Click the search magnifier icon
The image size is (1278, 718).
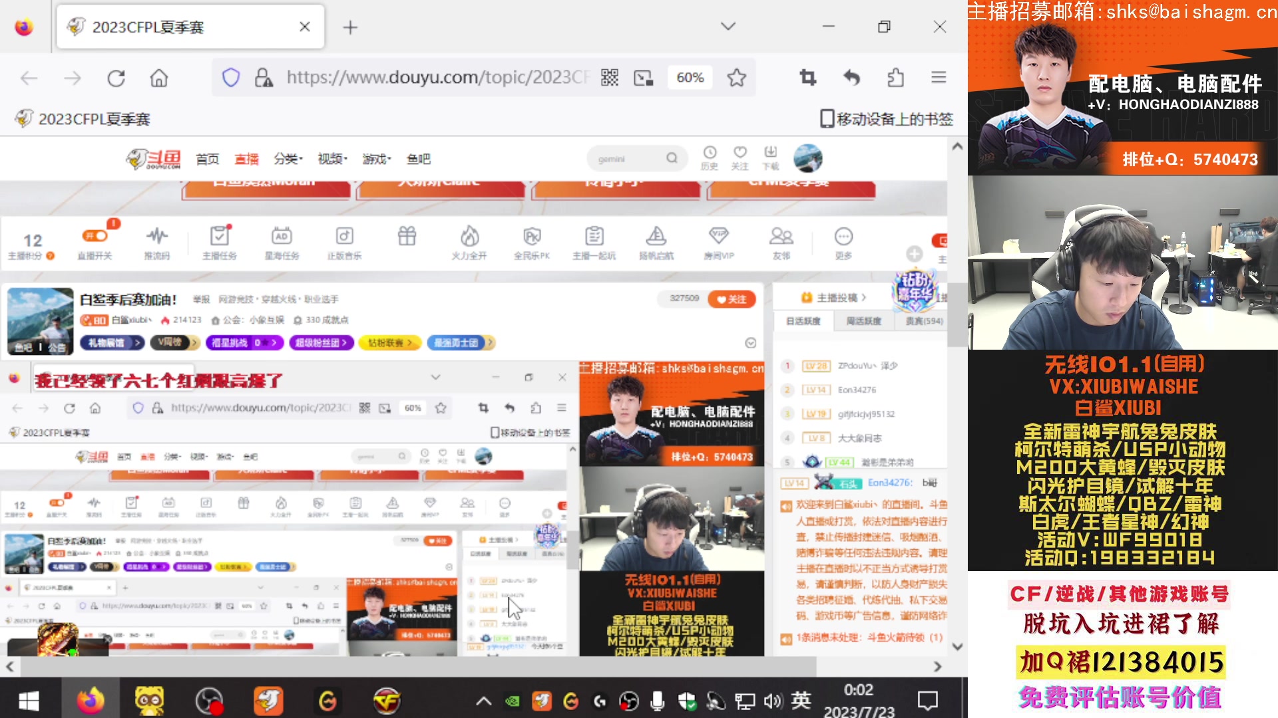tap(672, 158)
